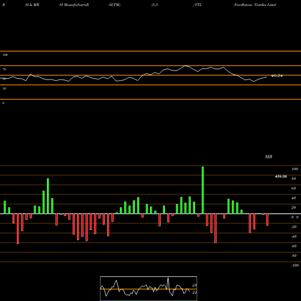Click the '-60' label on MR axis
Screen dimensions: 301x301
click(294, 246)
